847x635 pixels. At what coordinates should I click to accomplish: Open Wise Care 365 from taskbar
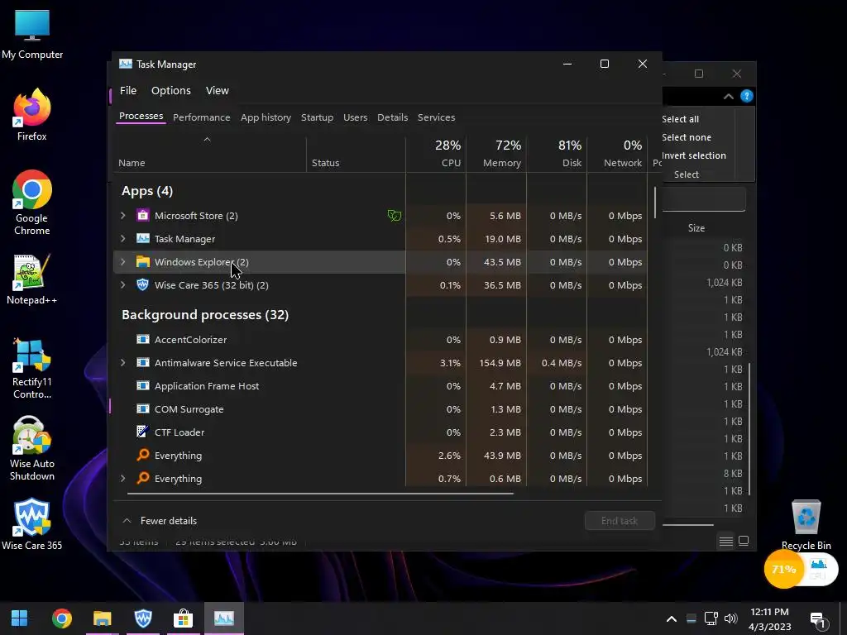coord(142,618)
